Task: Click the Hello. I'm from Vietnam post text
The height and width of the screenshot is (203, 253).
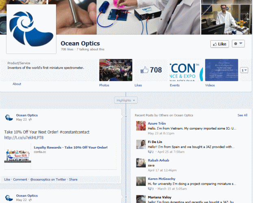Action: coord(192,128)
